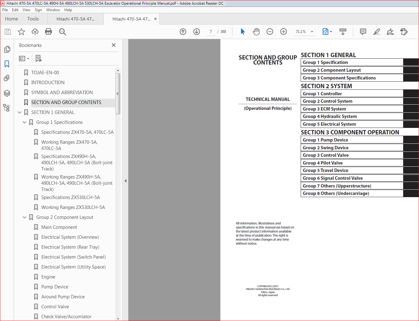Open the Find text search tool
This screenshot has width=419, height=321.
tap(62, 32)
